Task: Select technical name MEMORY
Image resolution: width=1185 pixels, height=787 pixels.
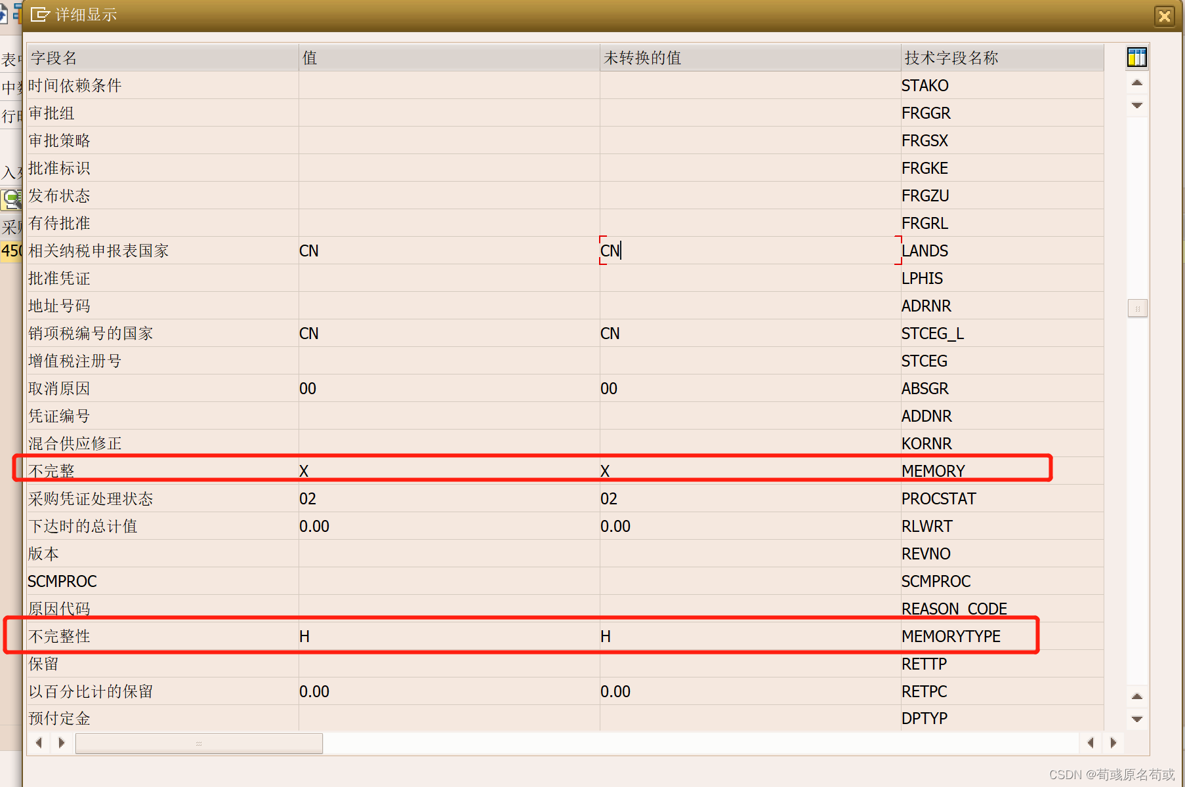Action: 933,471
